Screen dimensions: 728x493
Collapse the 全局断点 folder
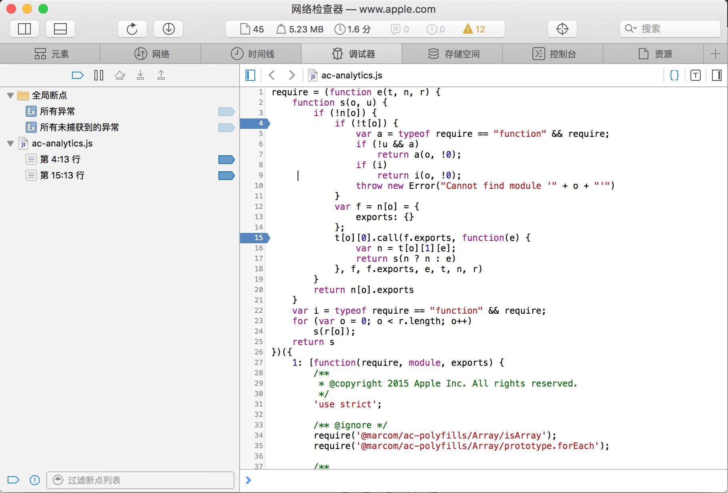10,96
